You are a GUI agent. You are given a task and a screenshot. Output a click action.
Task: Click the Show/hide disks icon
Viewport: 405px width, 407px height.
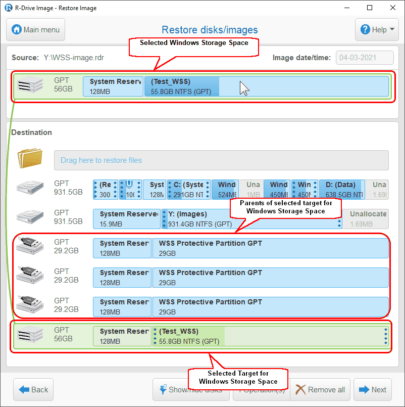[163, 389]
